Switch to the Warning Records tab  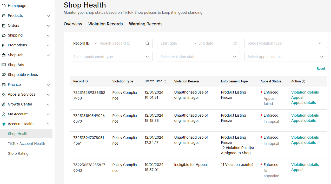coord(145,24)
